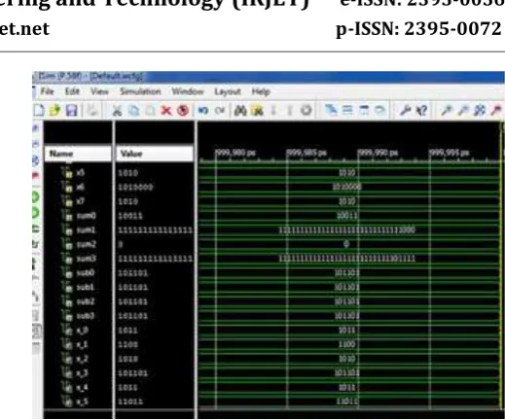
Task: Click the wrench settings toolbar icon
Action: (x=405, y=111)
